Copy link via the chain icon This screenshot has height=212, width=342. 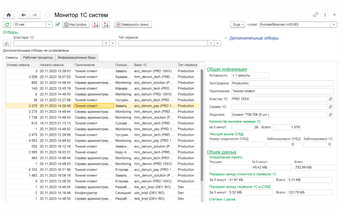point(315,15)
